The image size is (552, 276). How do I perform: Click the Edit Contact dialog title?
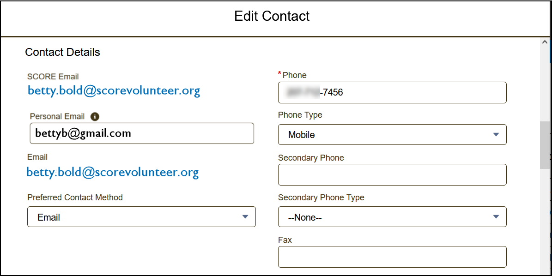click(272, 16)
